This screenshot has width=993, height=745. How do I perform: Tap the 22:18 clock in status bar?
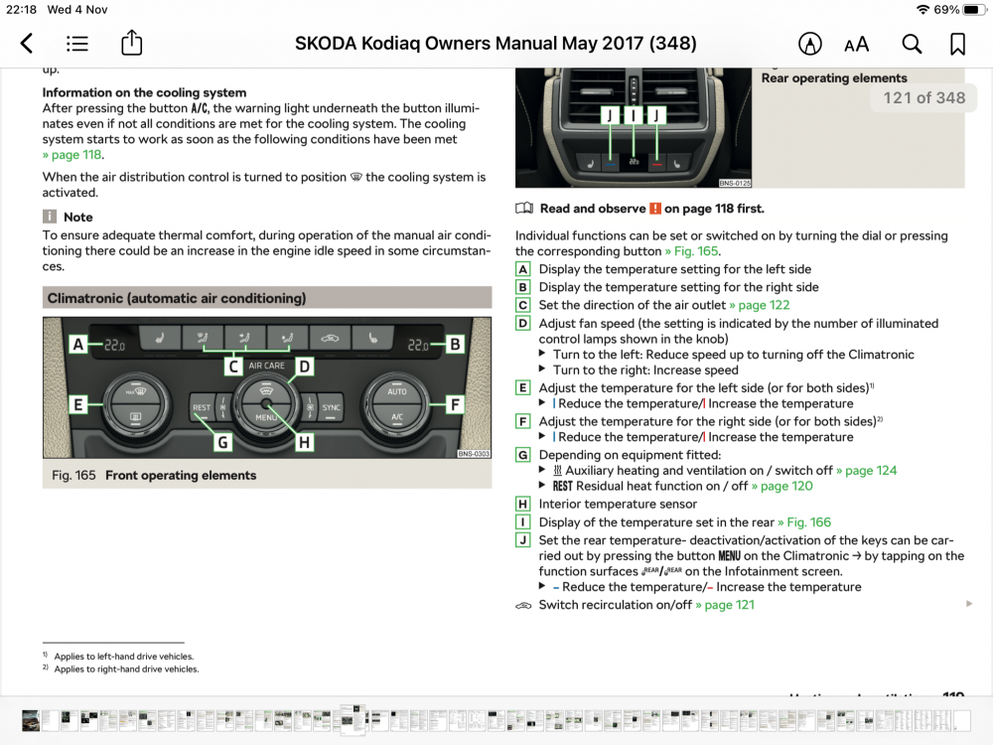[21, 10]
